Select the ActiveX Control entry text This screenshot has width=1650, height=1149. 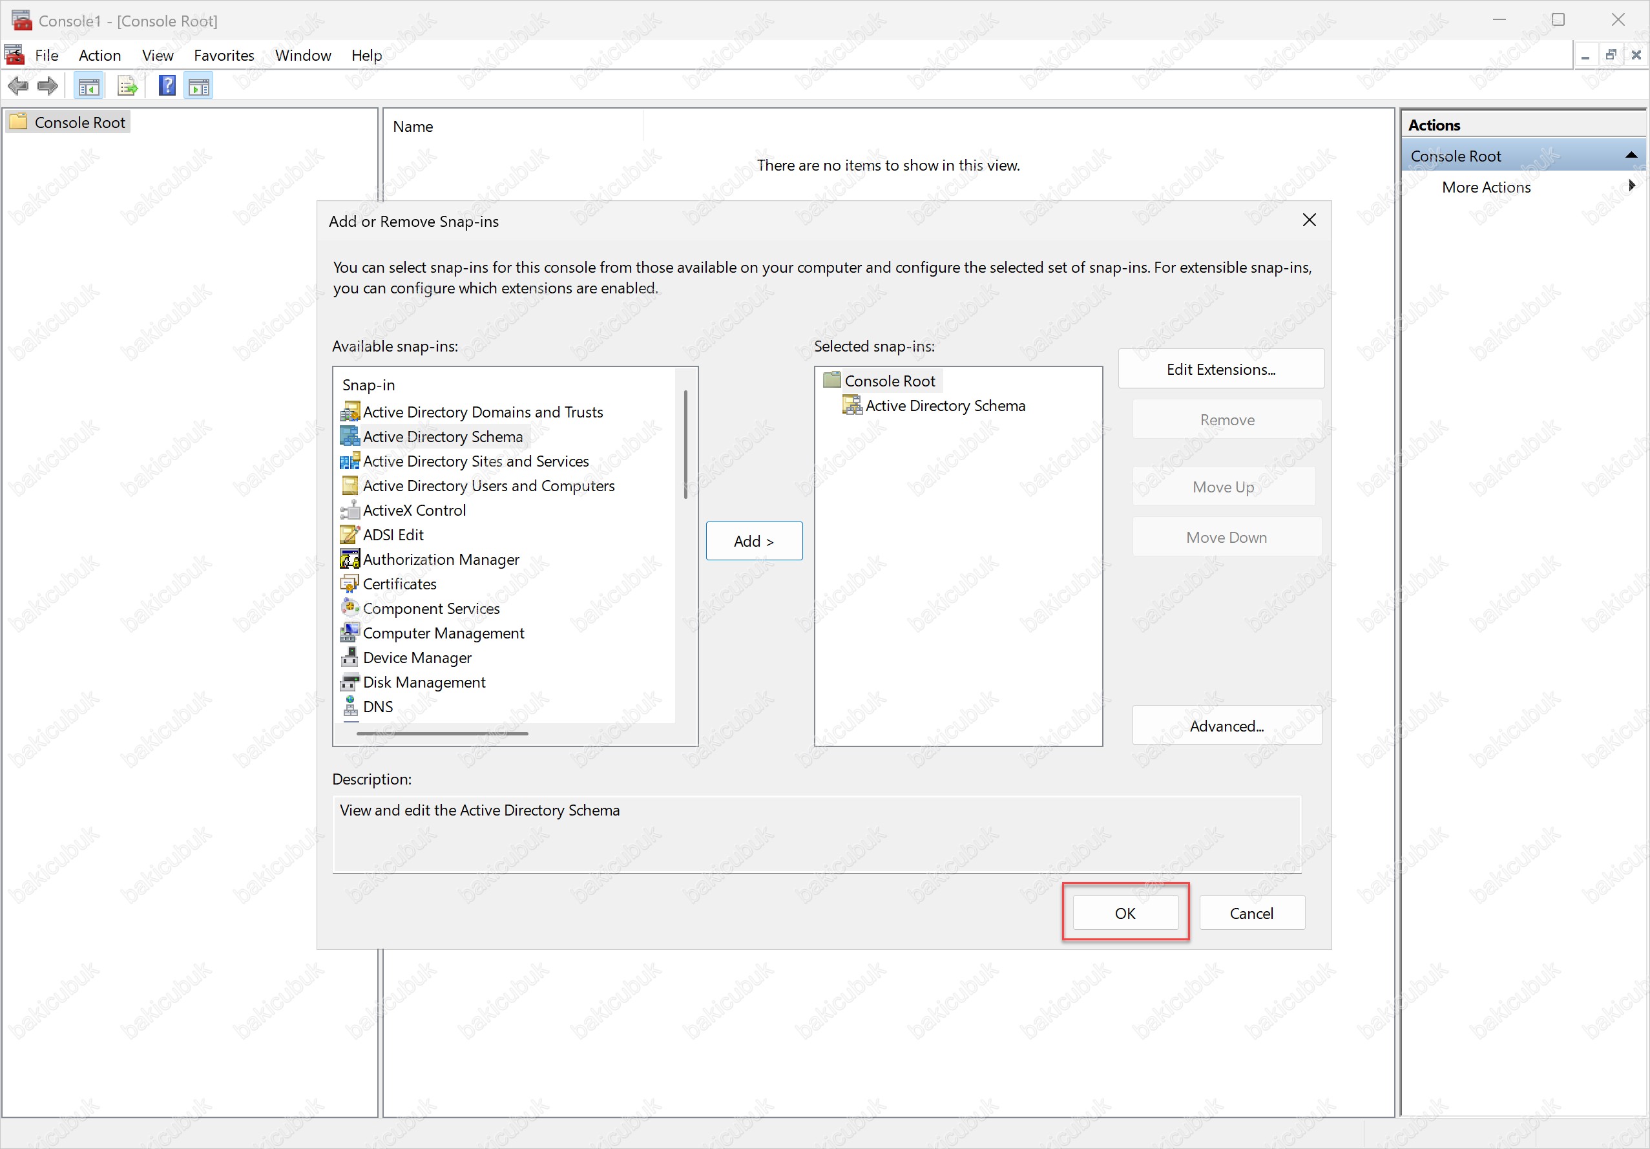pyautogui.click(x=414, y=510)
